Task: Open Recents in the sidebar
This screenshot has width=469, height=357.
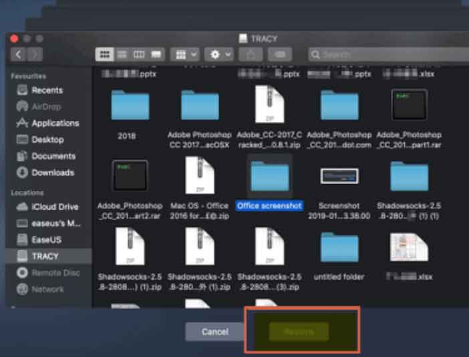Action: tap(47, 90)
